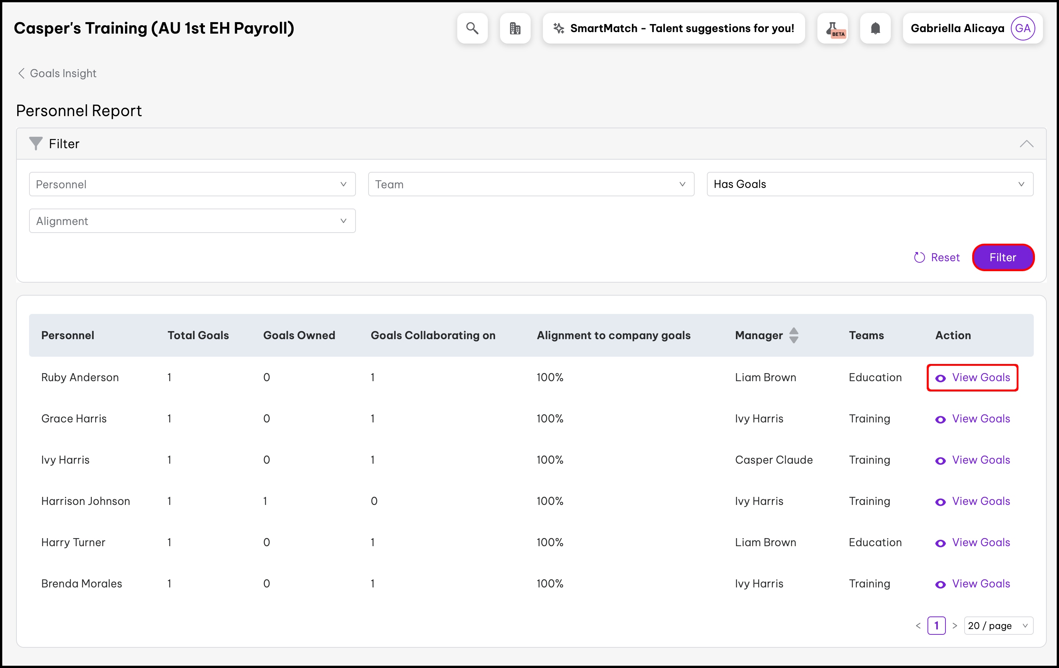
Task: Click the Reset filters link
Action: (x=937, y=257)
